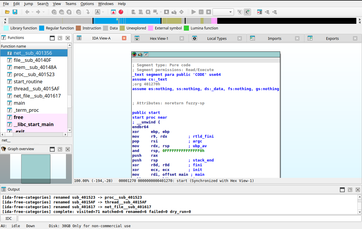The image size is (362, 229).
Task: Click the Lumina function green legend swatch
Action: click(187, 28)
